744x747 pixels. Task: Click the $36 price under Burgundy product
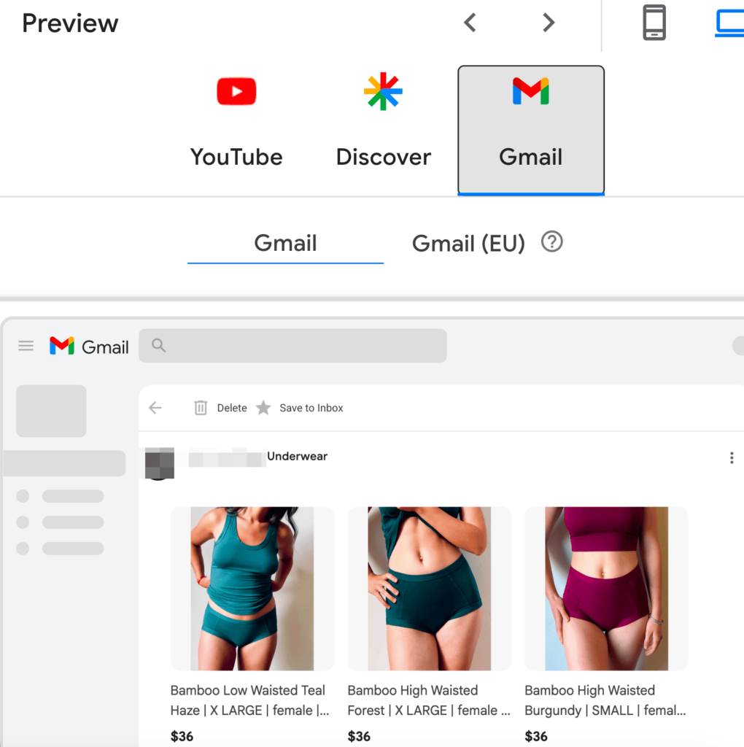click(536, 736)
